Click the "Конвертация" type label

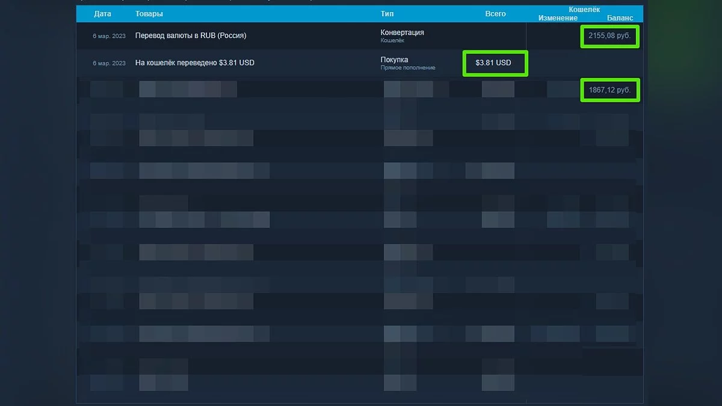[x=402, y=32]
